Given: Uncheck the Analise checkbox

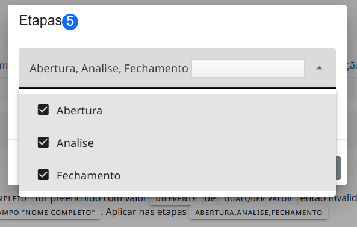Looking at the screenshot, I should click(x=43, y=142).
